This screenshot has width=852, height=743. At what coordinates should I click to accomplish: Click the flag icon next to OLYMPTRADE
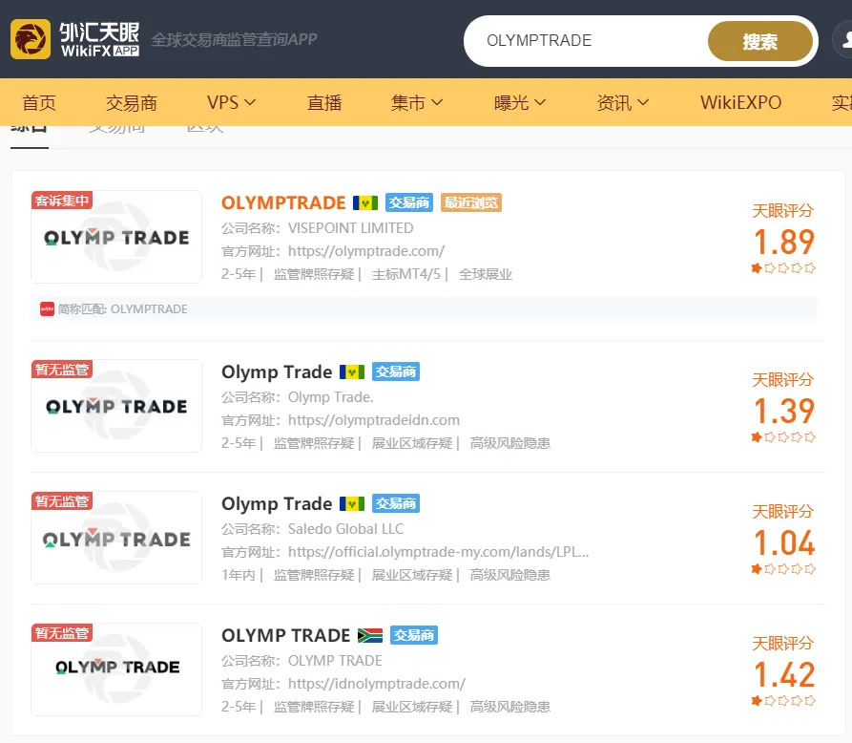coord(365,202)
